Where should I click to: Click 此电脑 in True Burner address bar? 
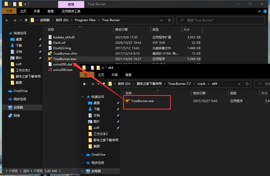[45, 20]
